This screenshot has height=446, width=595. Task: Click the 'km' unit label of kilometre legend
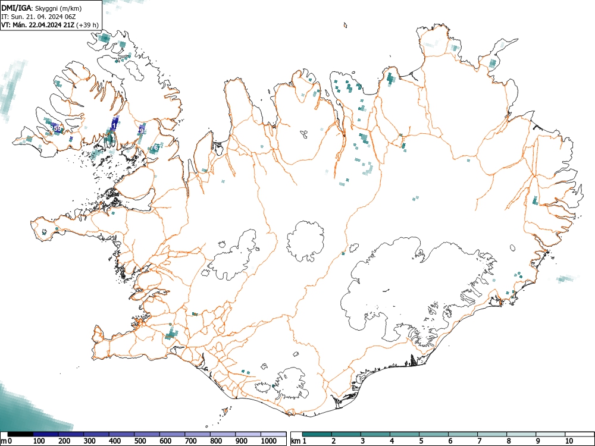pos(296,441)
